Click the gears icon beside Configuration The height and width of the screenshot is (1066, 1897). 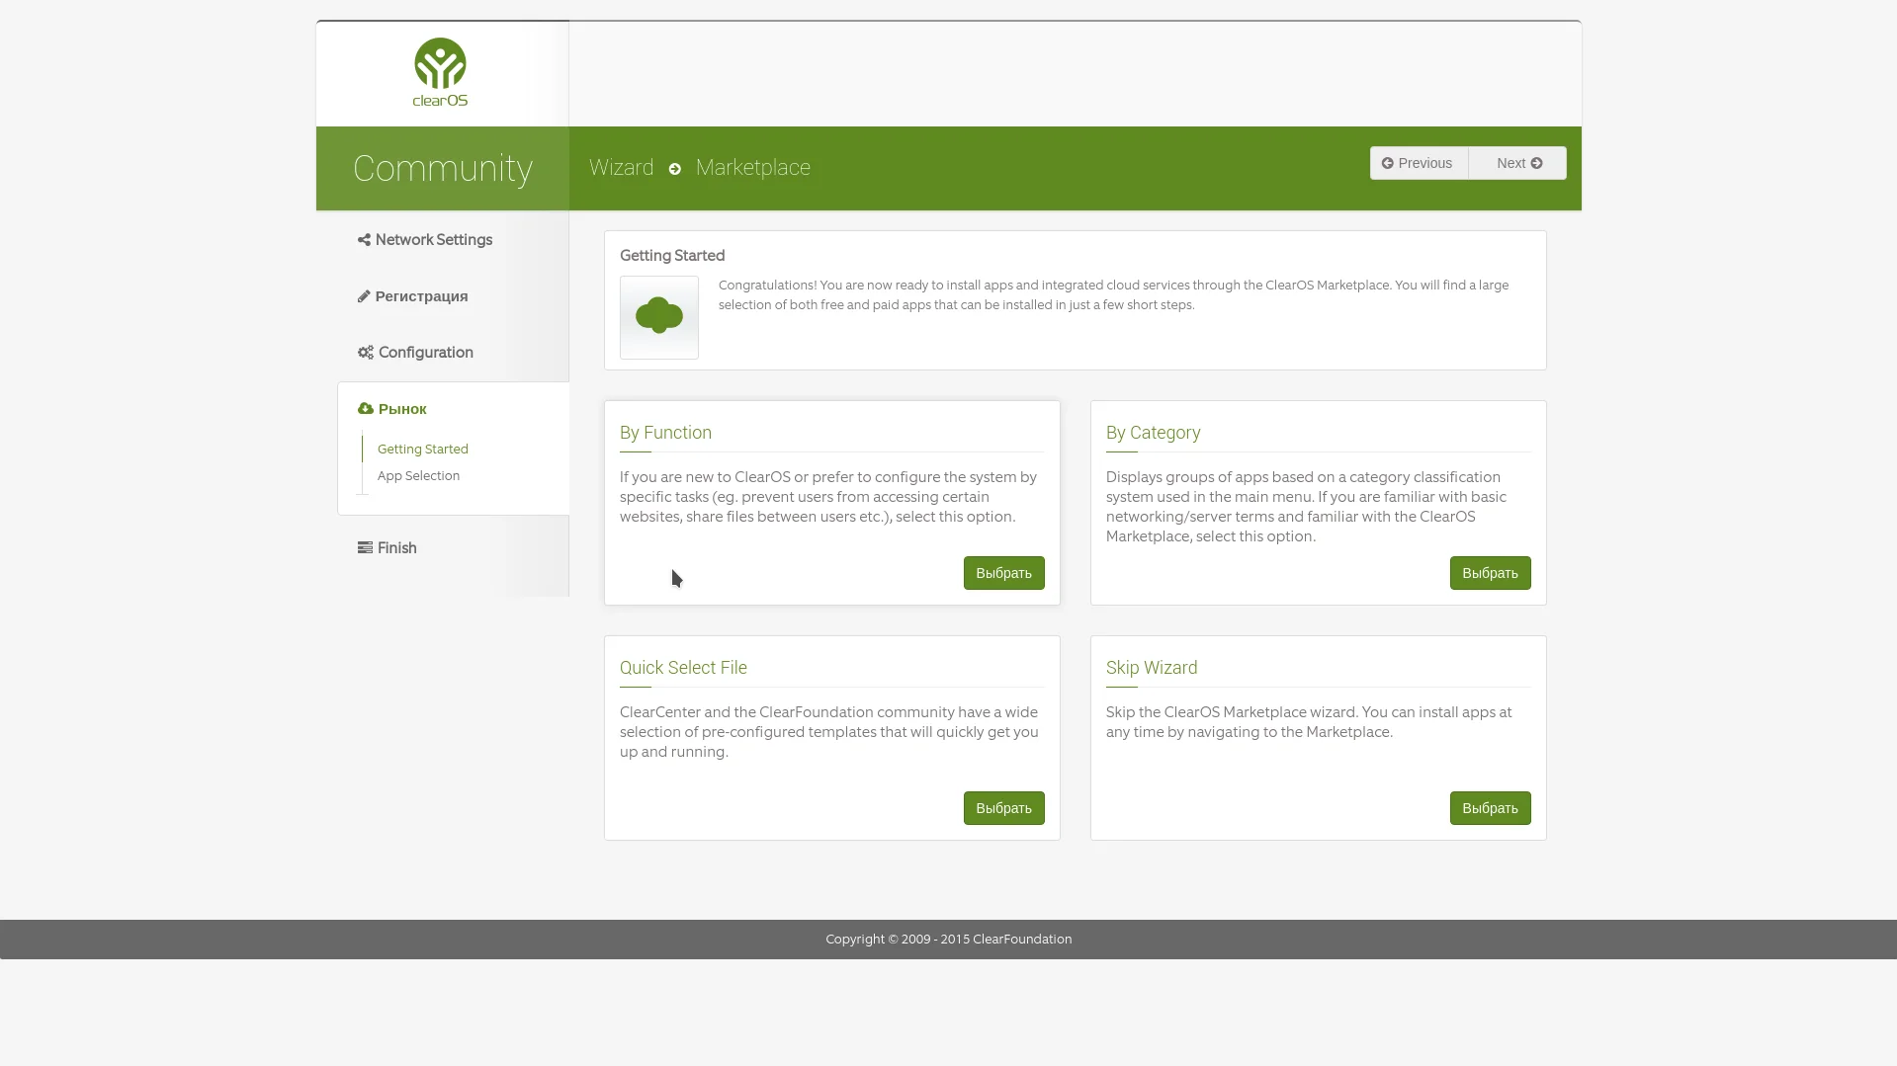366,353
